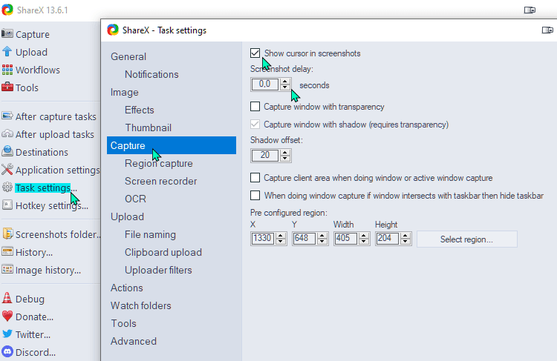Screen dimensions: 557x361
Task: Open Actions settings page
Action: pyautogui.click(x=126, y=288)
